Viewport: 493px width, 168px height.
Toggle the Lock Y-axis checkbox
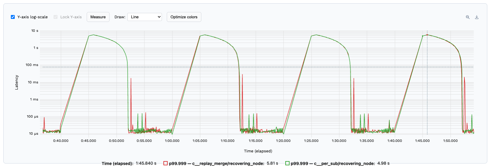[56, 17]
